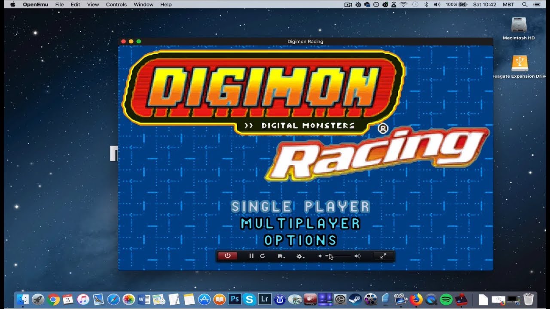Open the Apple menu

[12, 4]
